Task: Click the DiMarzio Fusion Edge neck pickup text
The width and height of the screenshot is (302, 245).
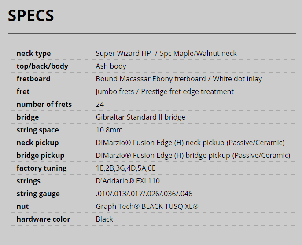Action: point(190,143)
